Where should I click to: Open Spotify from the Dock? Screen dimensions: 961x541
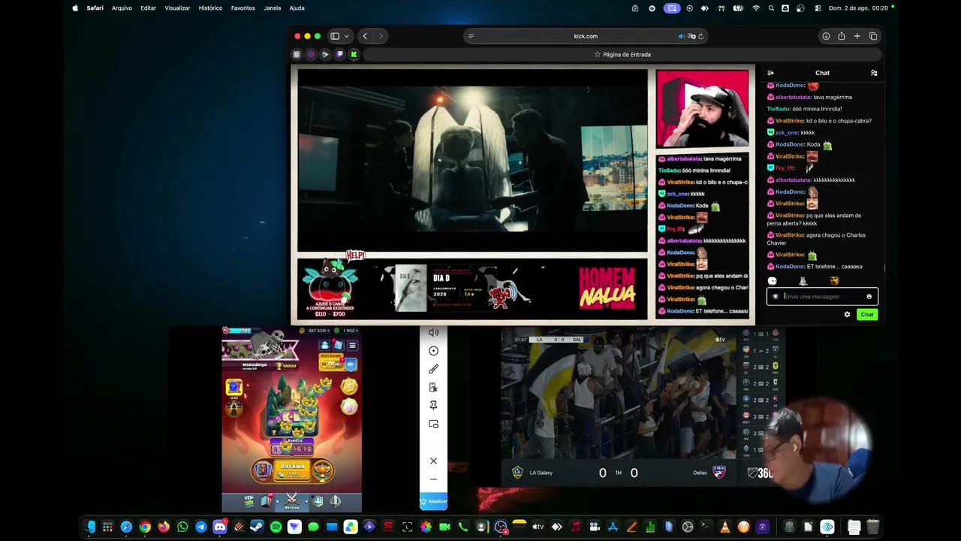coord(276,527)
